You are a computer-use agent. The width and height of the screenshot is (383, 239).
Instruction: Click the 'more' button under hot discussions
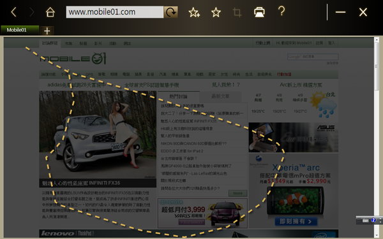click(x=237, y=193)
